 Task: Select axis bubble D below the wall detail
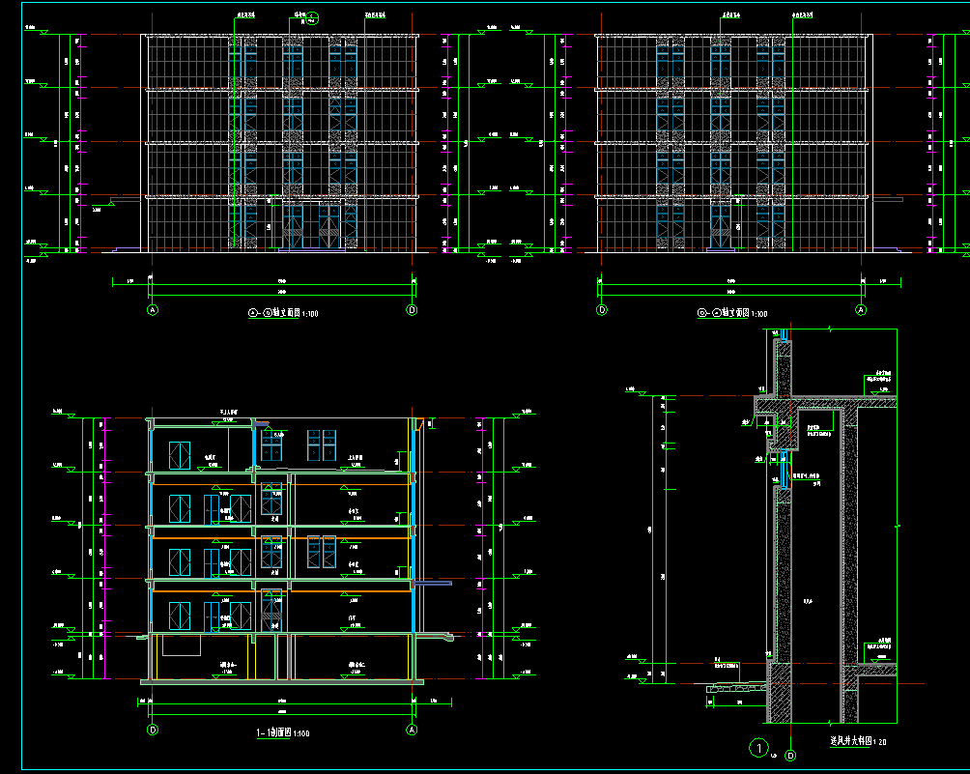pyautogui.click(x=791, y=755)
